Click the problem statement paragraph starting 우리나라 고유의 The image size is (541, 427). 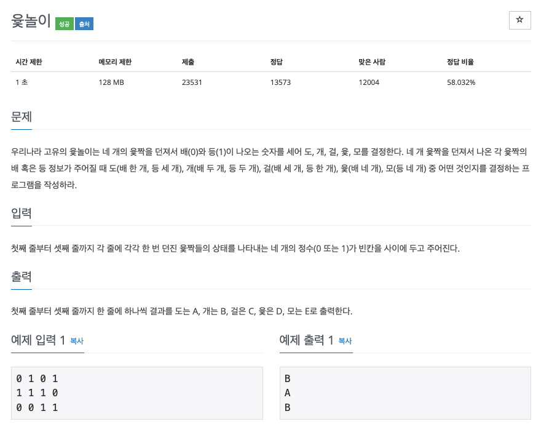(x=270, y=168)
